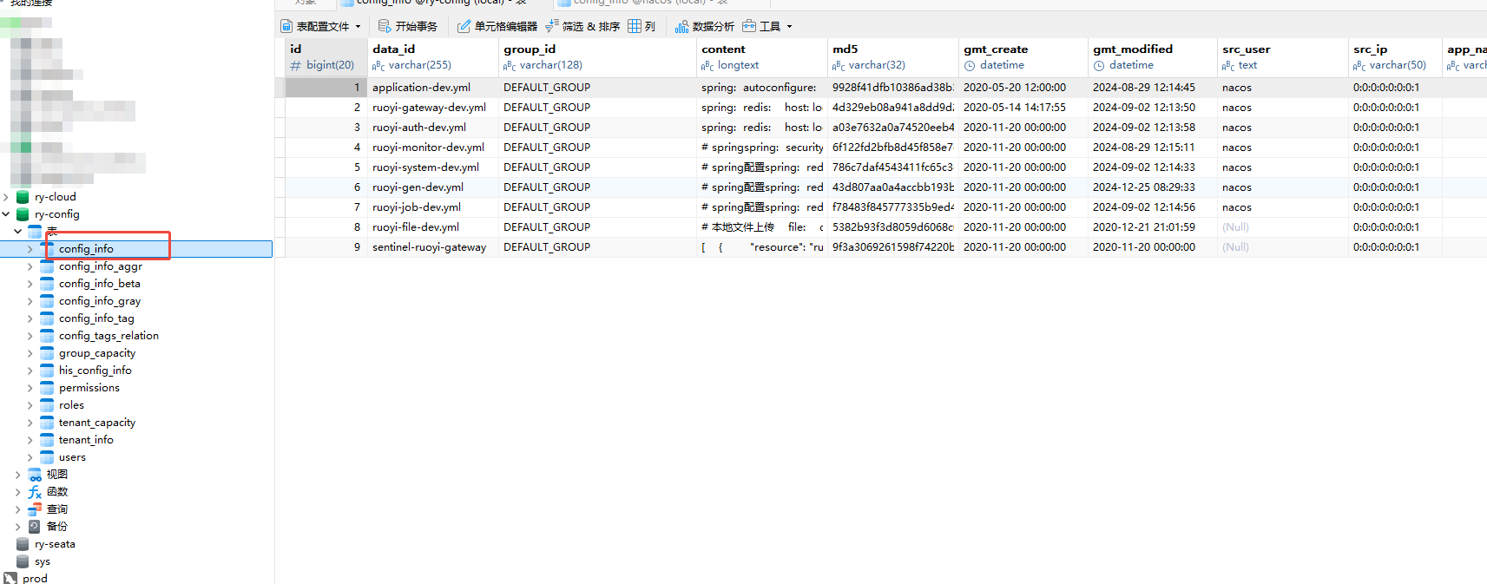The height and width of the screenshot is (584, 1487).
Task: Click the his_config_info table icon
Action: click(47, 371)
